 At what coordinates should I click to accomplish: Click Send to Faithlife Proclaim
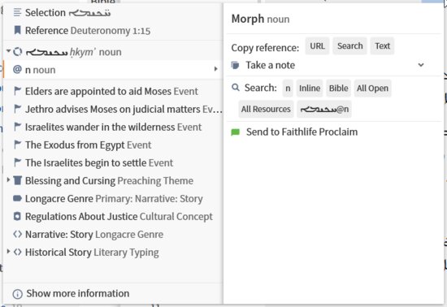tap(302, 132)
